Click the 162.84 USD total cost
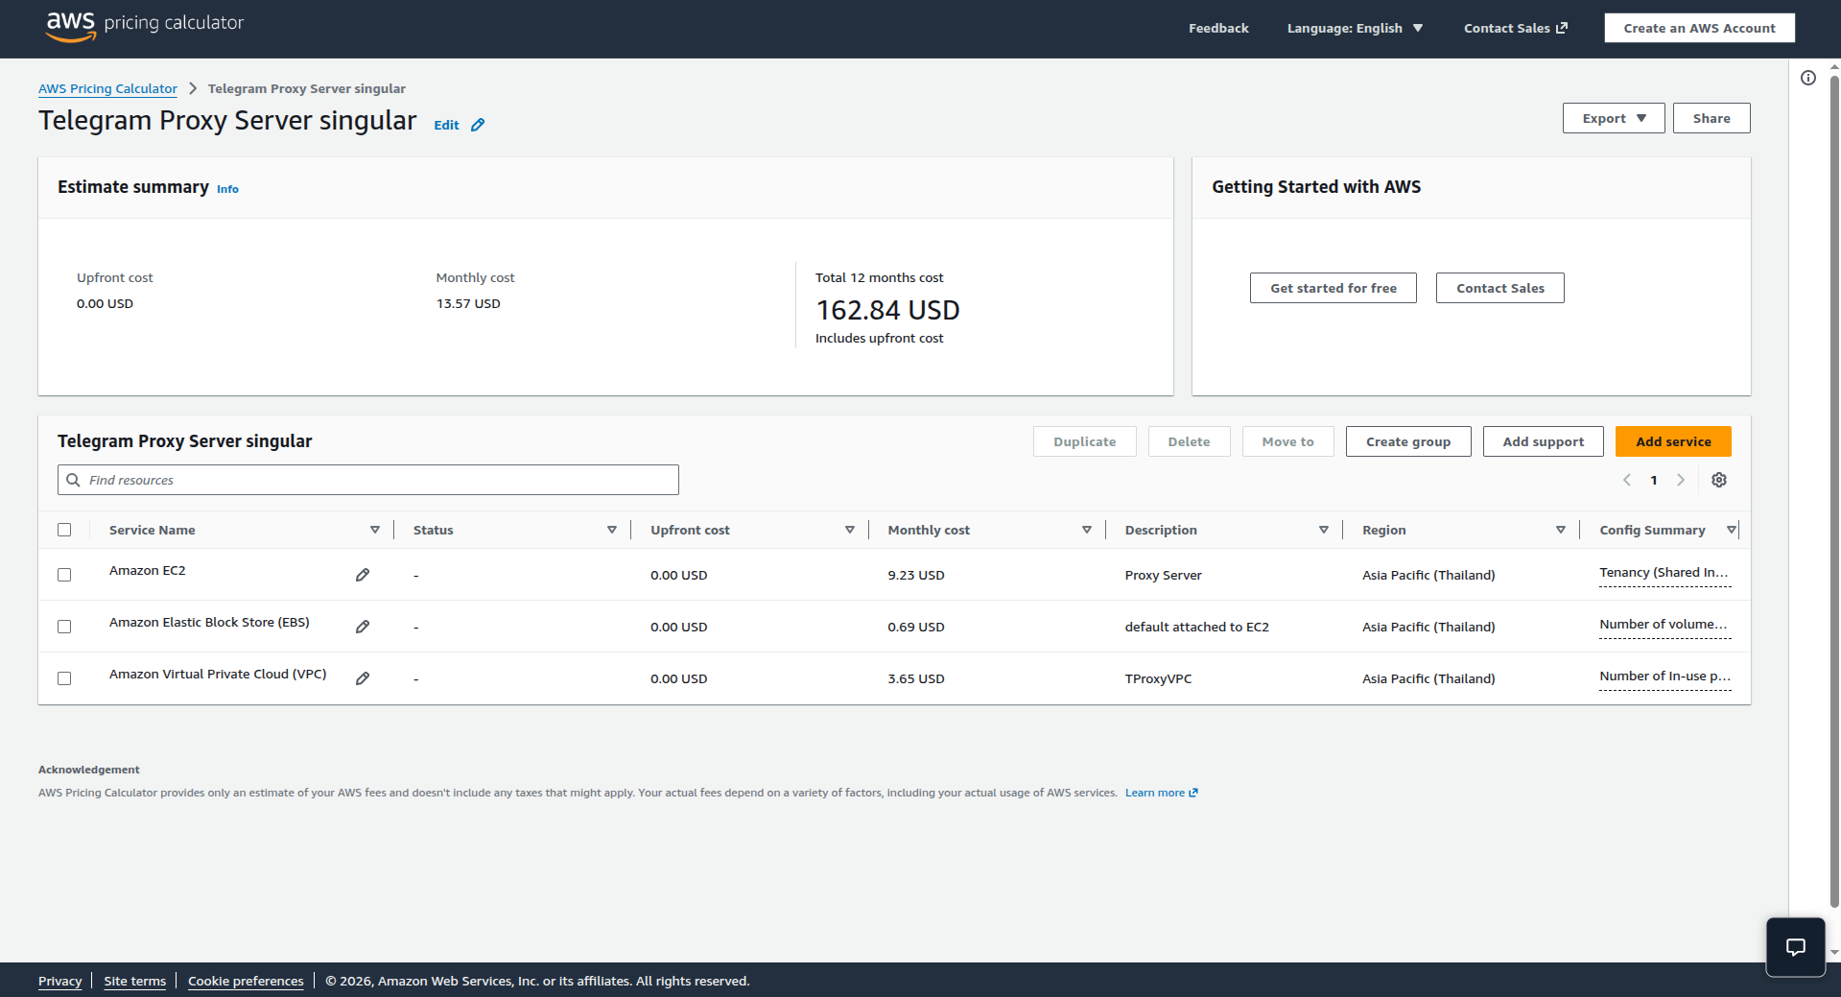1841x997 pixels. tap(887, 310)
